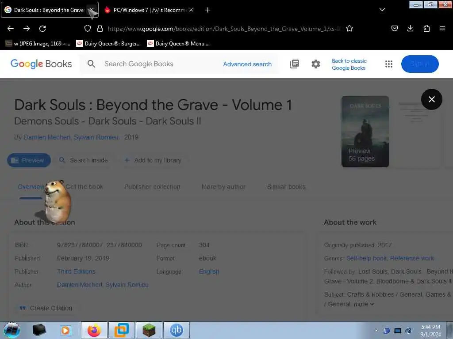Image resolution: width=453 pixels, height=339 pixels.
Task: Open the VirtualBox-style orange blue taskbar icon
Action: click(122, 330)
